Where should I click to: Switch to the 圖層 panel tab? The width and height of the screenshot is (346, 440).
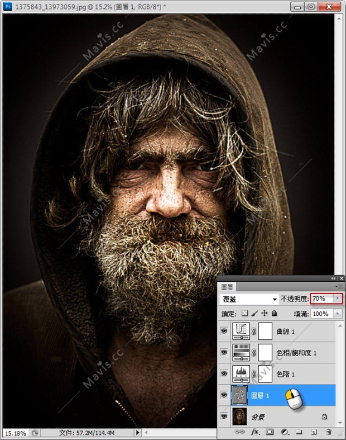coord(227,286)
